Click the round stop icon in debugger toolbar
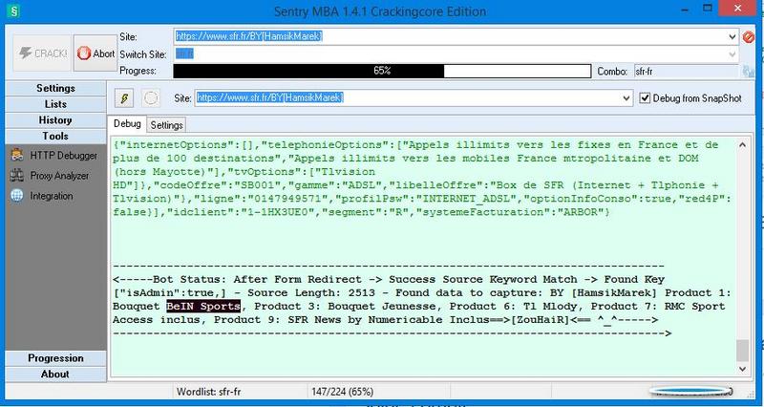764x407 pixels. click(x=151, y=98)
